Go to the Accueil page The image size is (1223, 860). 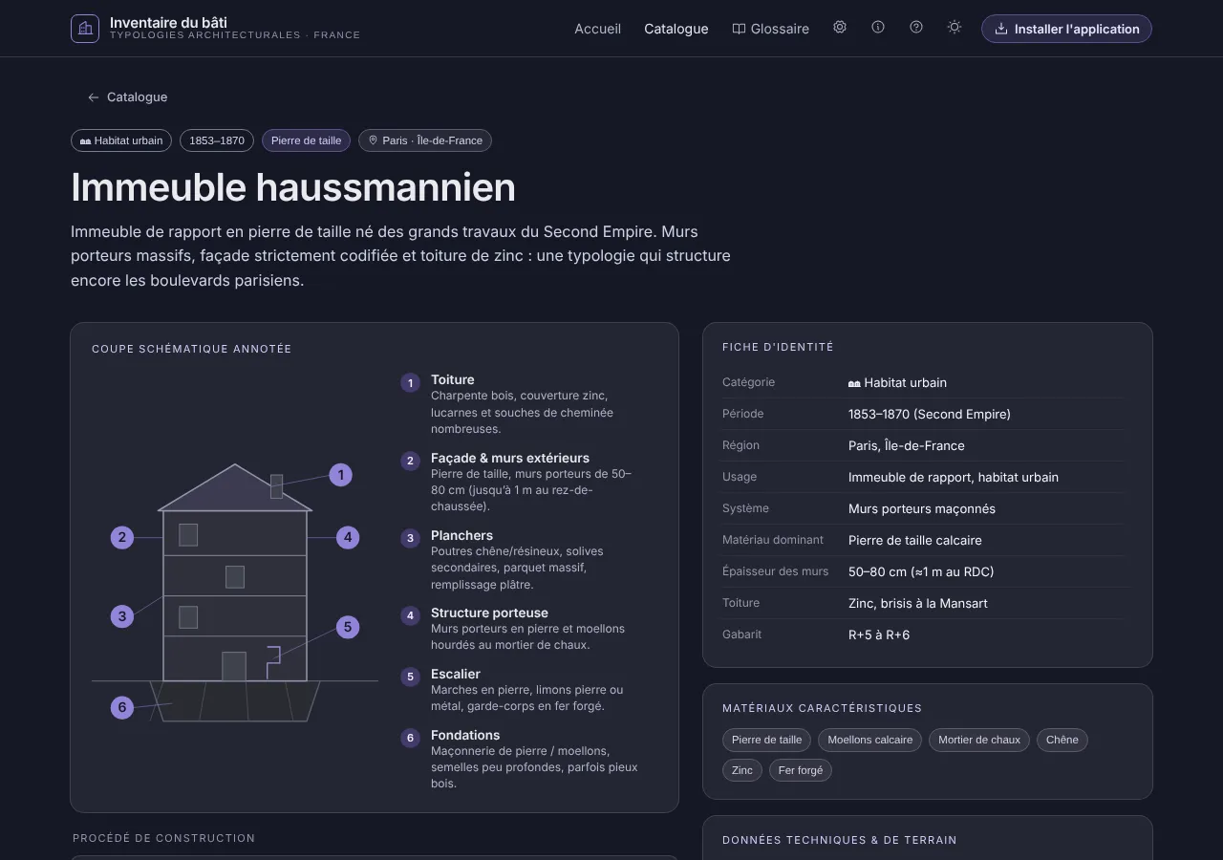598,29
